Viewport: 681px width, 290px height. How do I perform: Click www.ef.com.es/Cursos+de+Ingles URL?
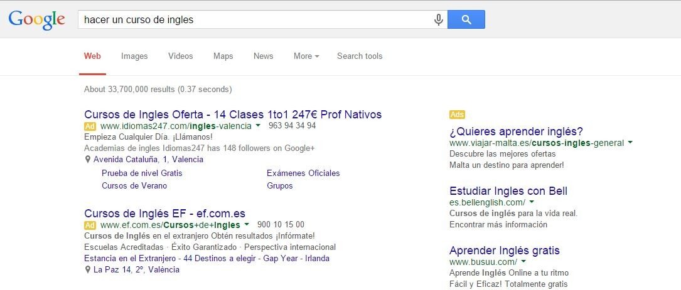click(170, 225)
